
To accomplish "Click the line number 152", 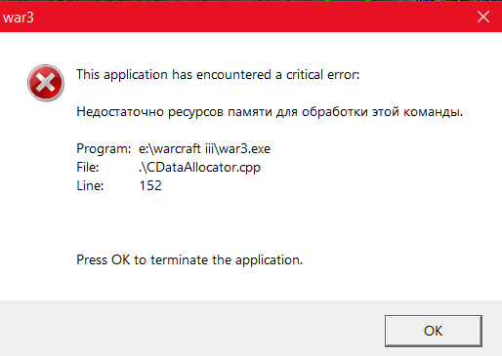I will tap(150, 186).
